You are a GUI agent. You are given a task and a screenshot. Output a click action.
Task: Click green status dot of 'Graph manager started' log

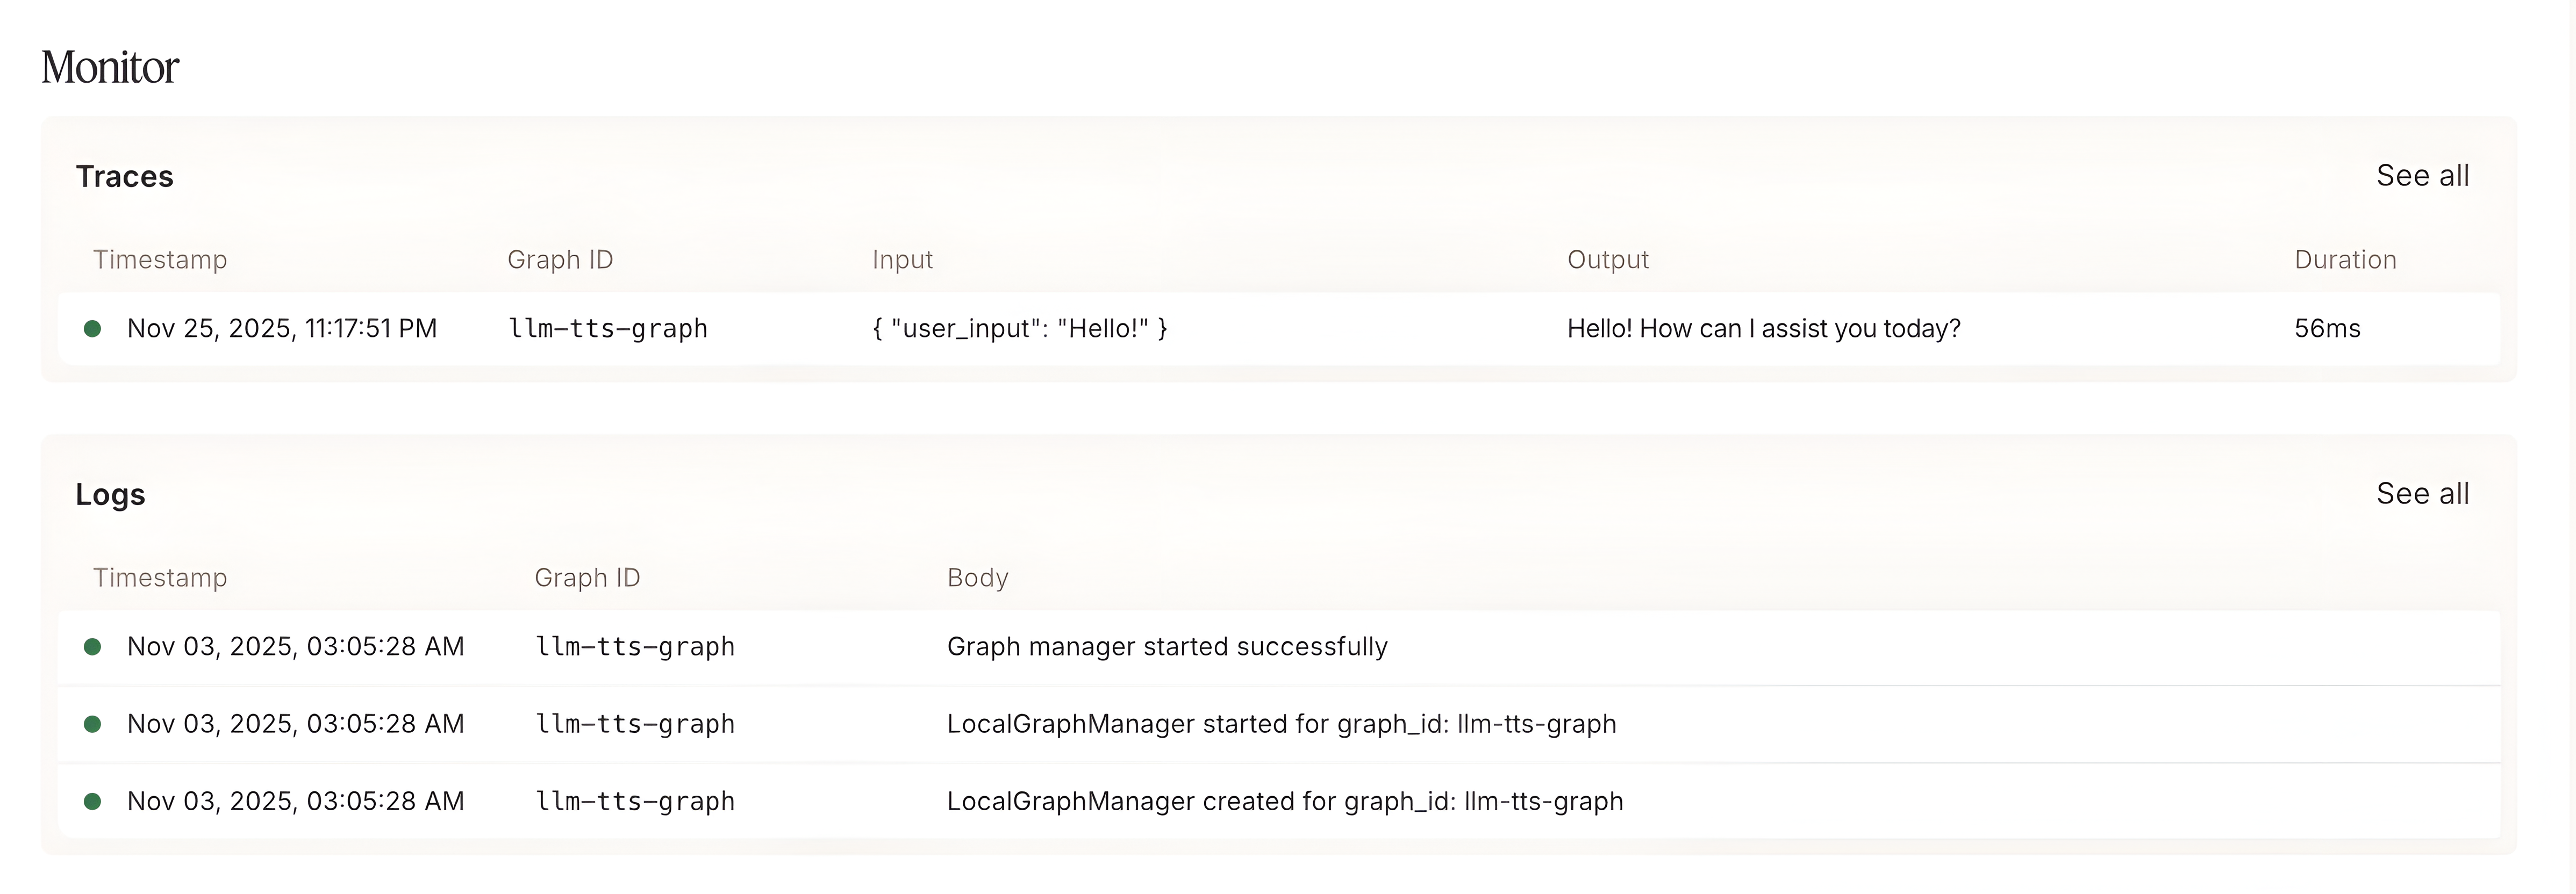tap(92, 647)
